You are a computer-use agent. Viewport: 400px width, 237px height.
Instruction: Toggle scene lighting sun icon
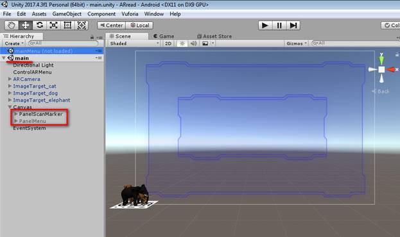pyautogui.click(x=182, y=44)
